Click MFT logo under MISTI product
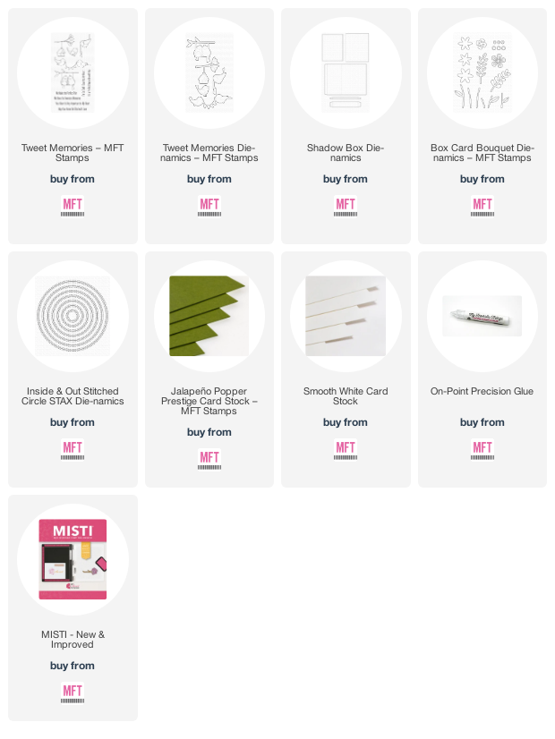The height and width of the screenshot is (739, 555). (73, 692)
